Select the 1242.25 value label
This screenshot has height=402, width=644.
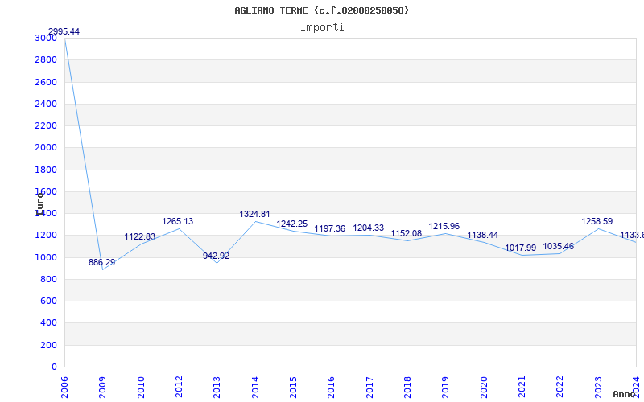(x=291, y=224)
